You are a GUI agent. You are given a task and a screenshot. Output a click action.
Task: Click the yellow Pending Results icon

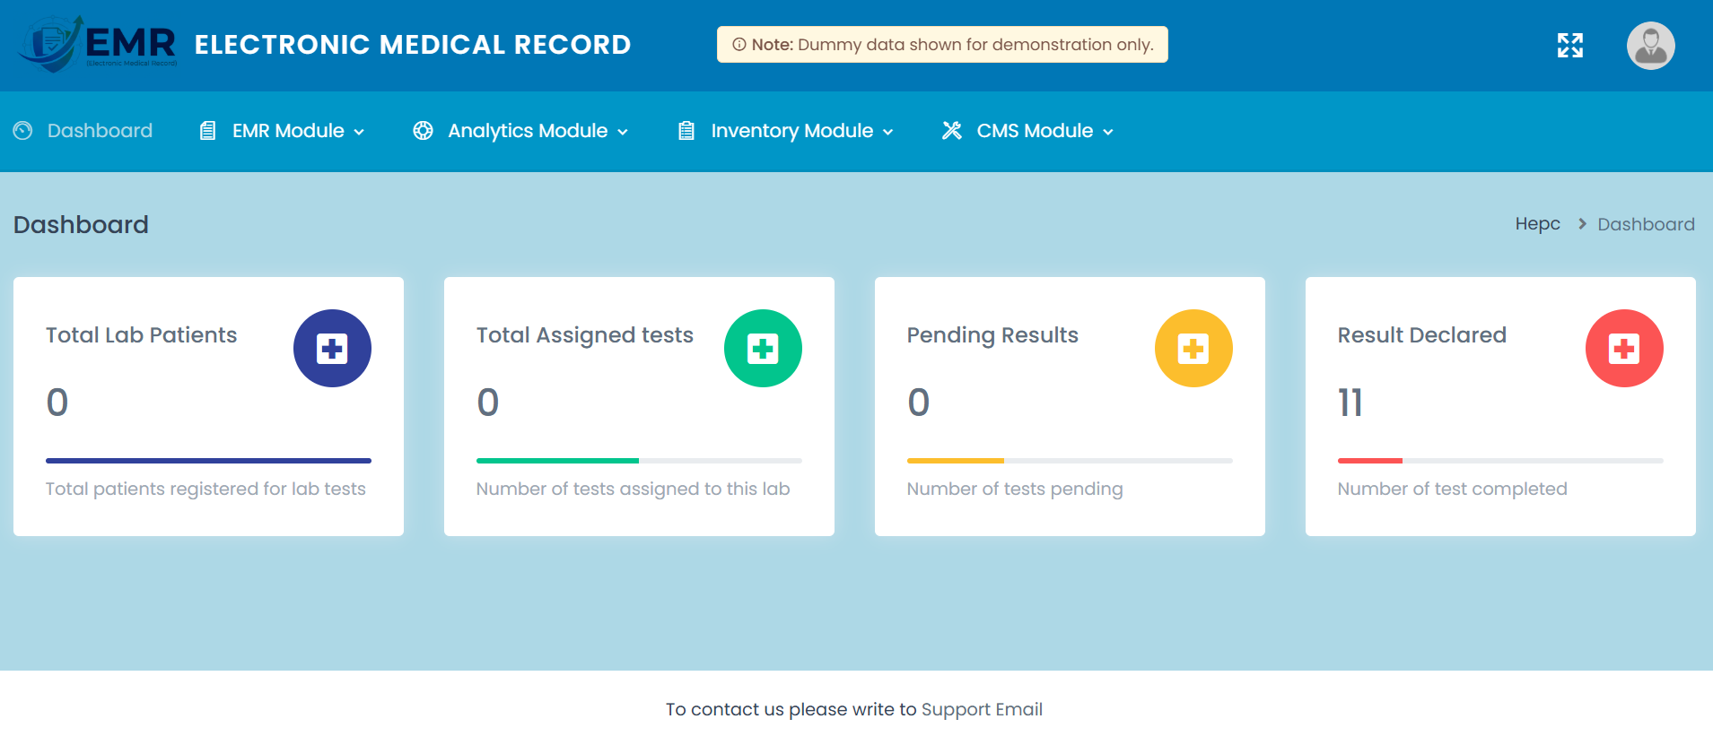pos(1193,348)
